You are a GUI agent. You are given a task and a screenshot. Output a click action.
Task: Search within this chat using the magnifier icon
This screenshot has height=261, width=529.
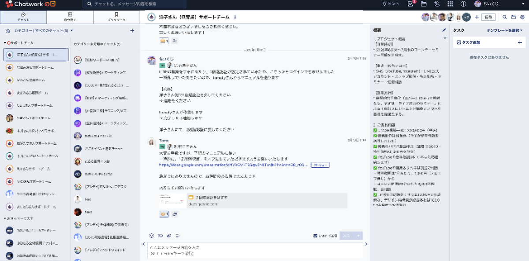coord(504,17)
